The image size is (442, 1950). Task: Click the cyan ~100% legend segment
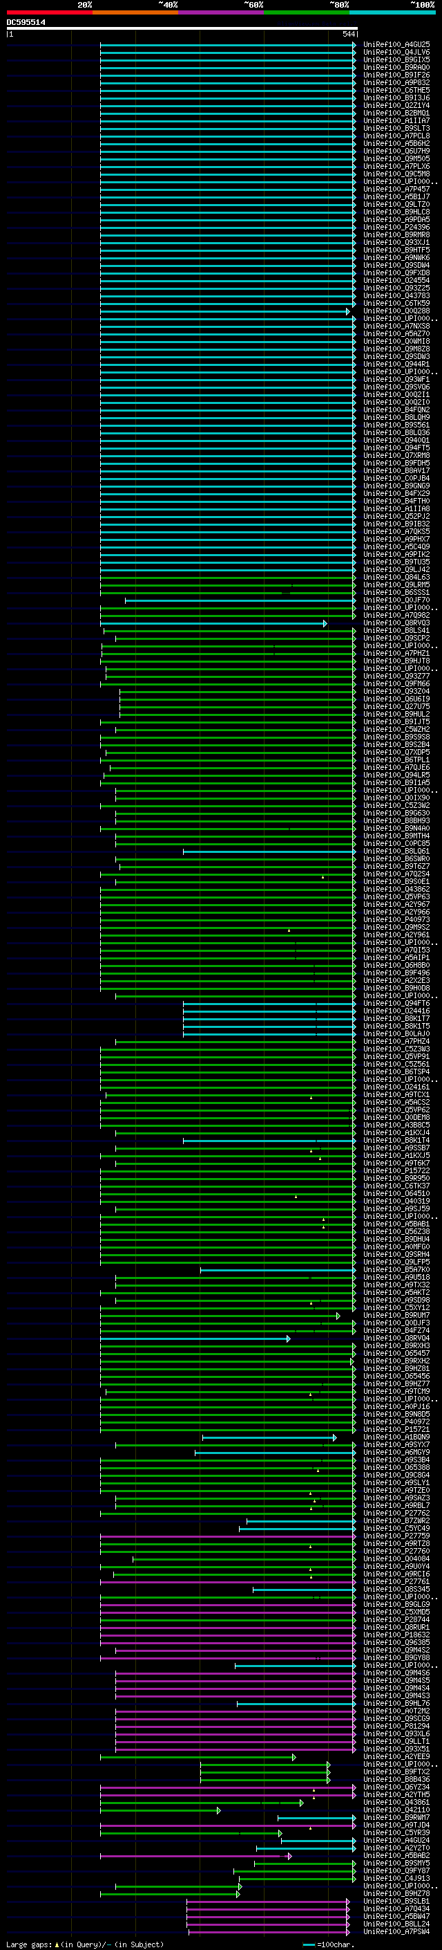(x=393, y=12)
